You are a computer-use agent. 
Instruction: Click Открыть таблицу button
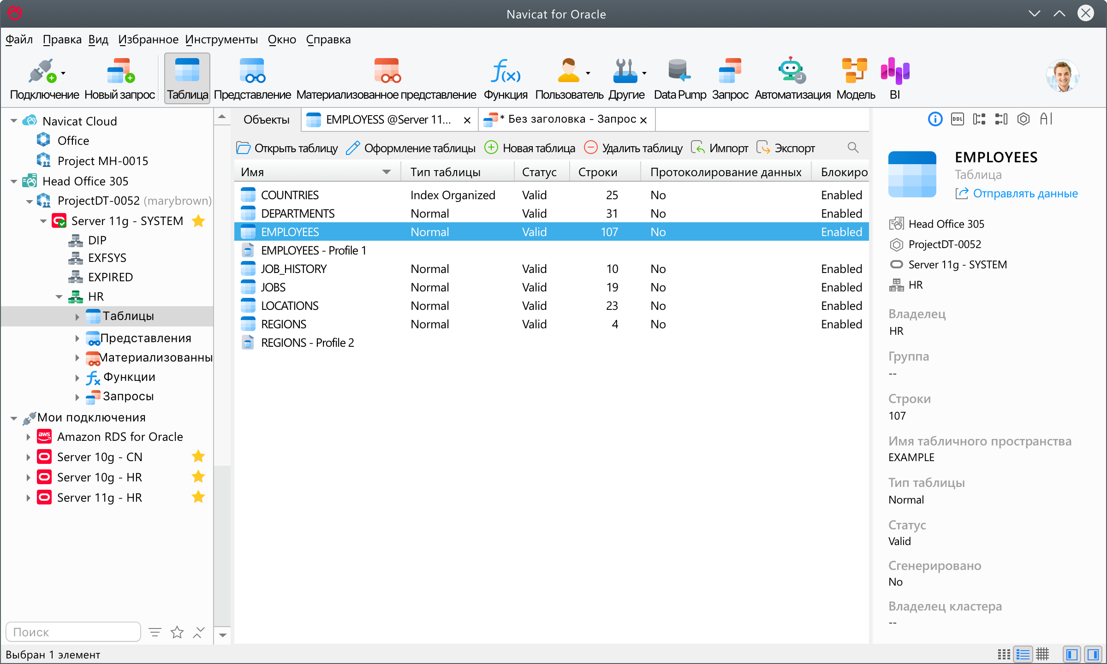287,148
